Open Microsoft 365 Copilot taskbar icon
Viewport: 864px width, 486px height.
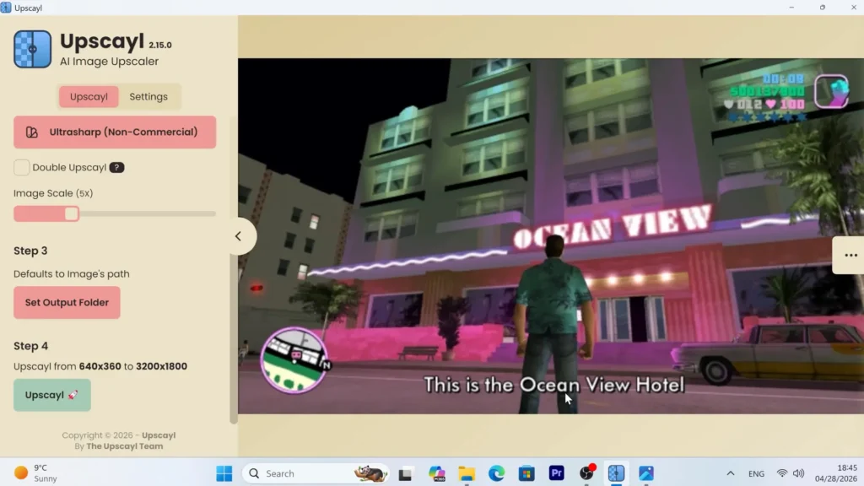(436, 473)
